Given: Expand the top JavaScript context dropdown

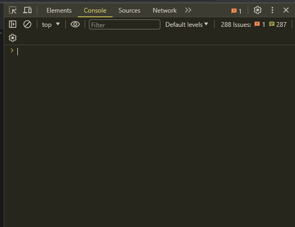Looking at the screenshot, I should (x=50, y=25).
